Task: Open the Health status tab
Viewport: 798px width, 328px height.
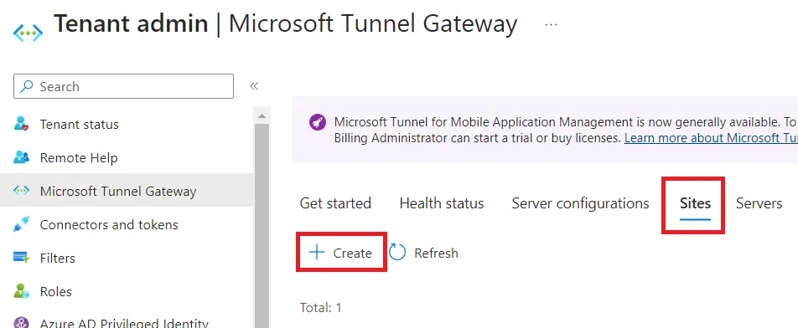Action: (x=442, y=203)
